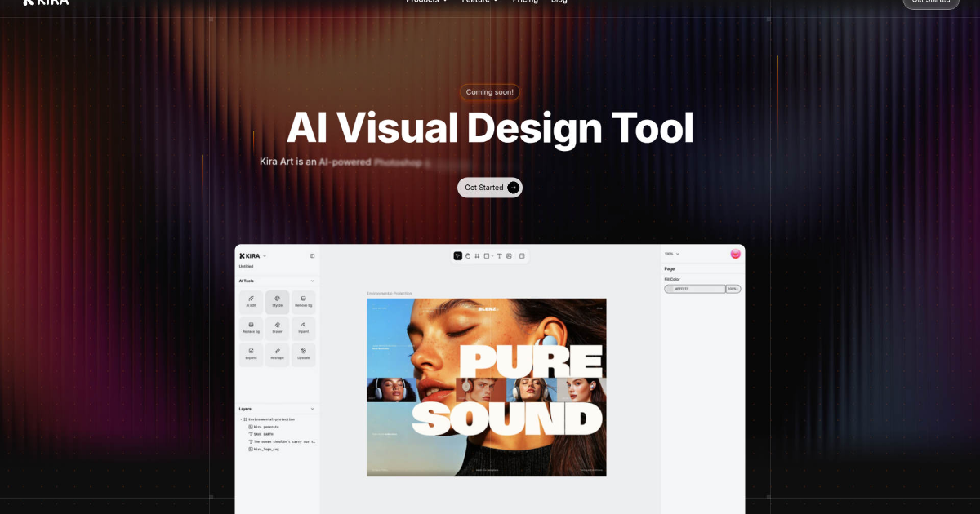Click the Get Started hero button
This screenshot has height=514, width=980.
click(x=489, y=188)
